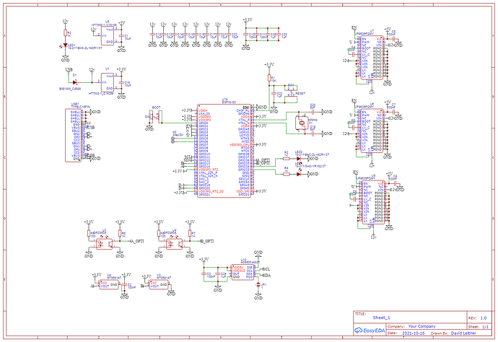Click resistor R6 1K above A_OPTI
Image resolution: width=498 pixels, height=342 pixels.
click(x=120, y=234)
